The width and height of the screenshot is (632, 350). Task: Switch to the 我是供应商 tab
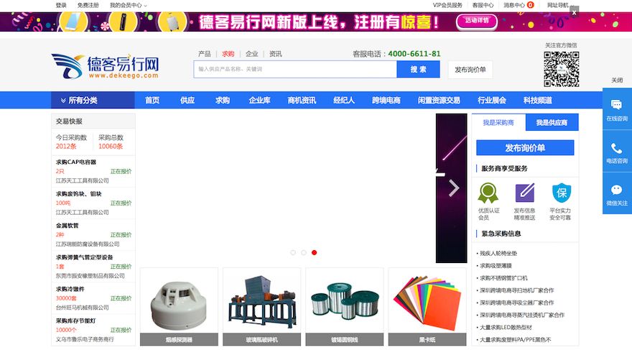(x=552, y=123)
